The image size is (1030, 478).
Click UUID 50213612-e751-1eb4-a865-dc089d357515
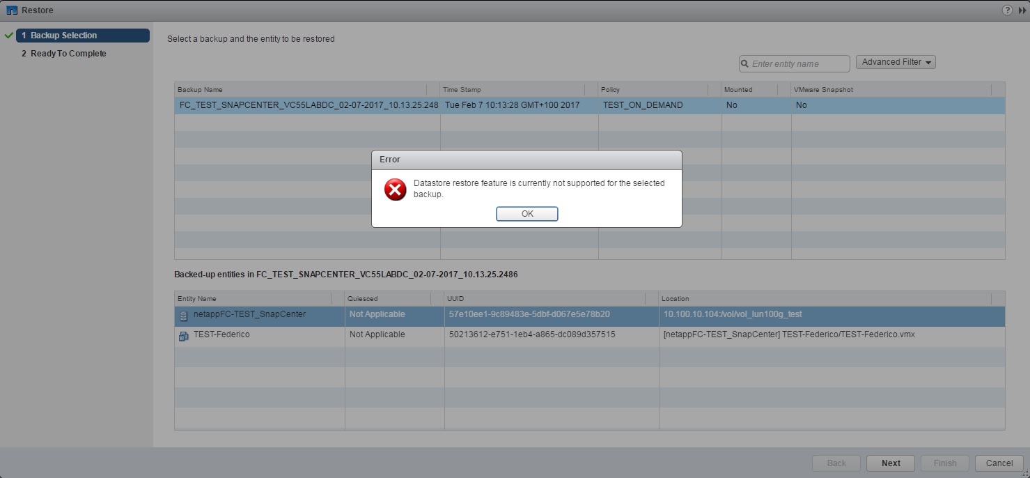click(532, 334)
